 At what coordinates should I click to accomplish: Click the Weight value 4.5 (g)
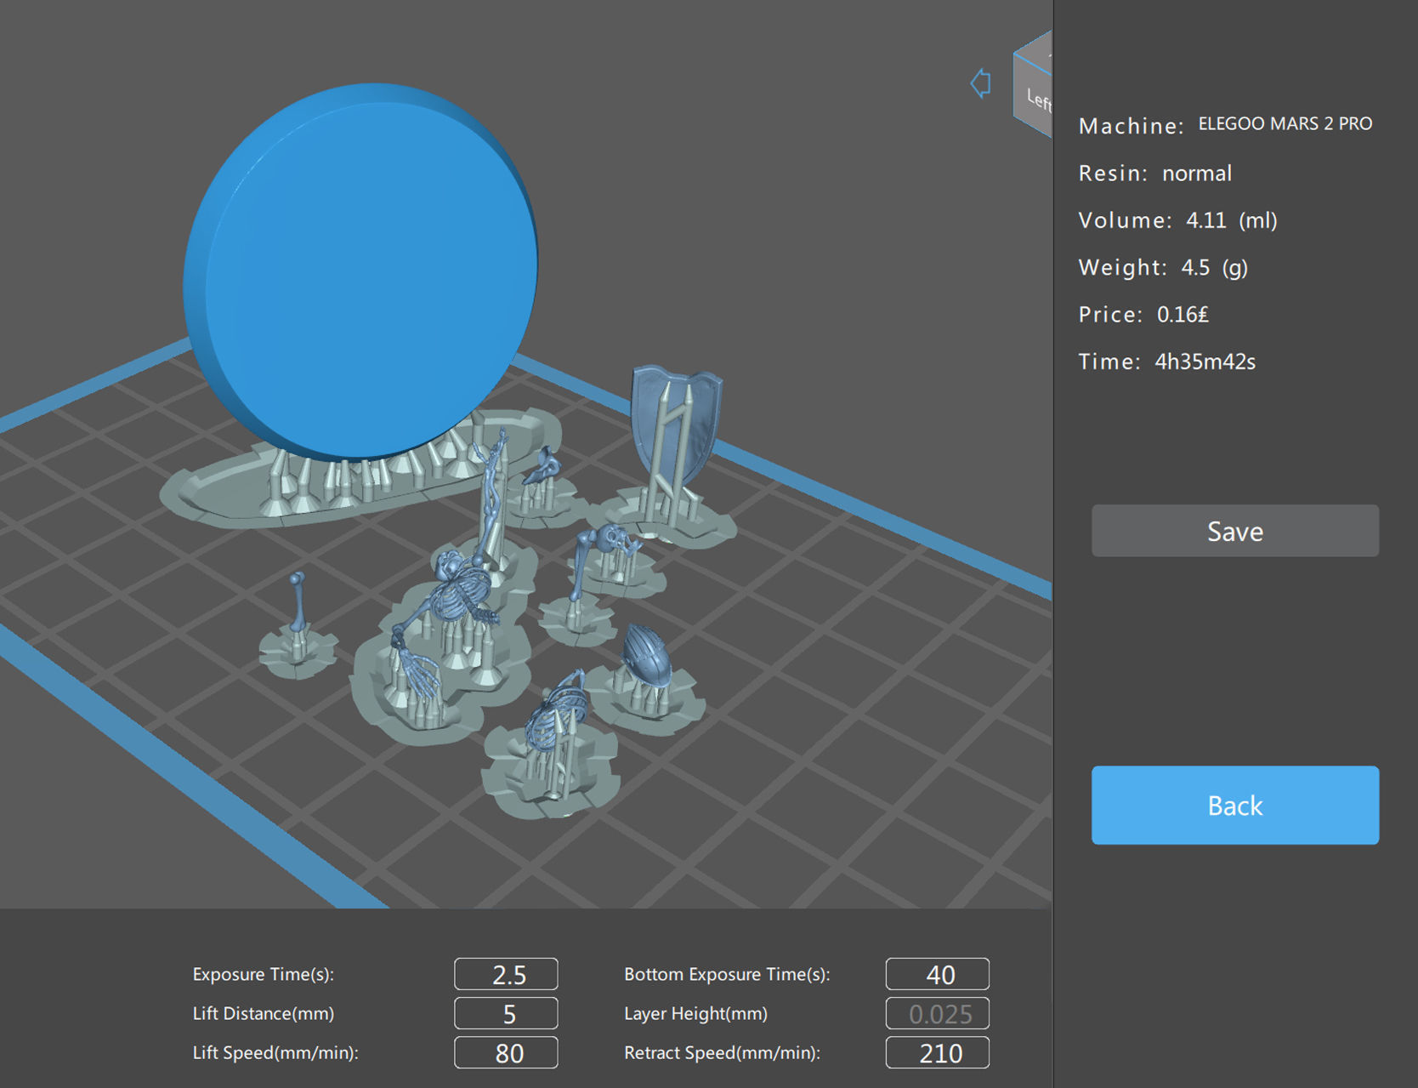click(1214, 268)
